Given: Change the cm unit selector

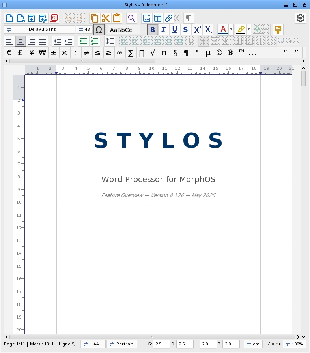Looking at the screenshot, I should [x=253, y=344].
